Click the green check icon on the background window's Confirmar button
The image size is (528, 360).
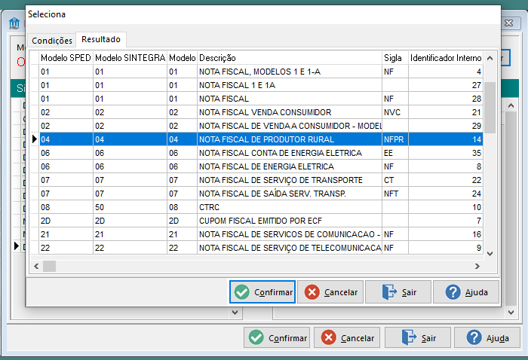coord(256,337)
